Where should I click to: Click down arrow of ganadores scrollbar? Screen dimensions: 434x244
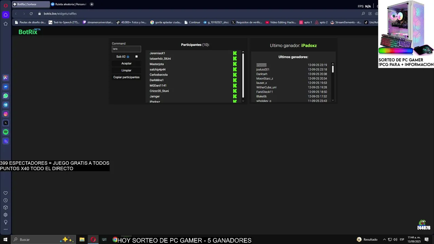click(333, 100)
